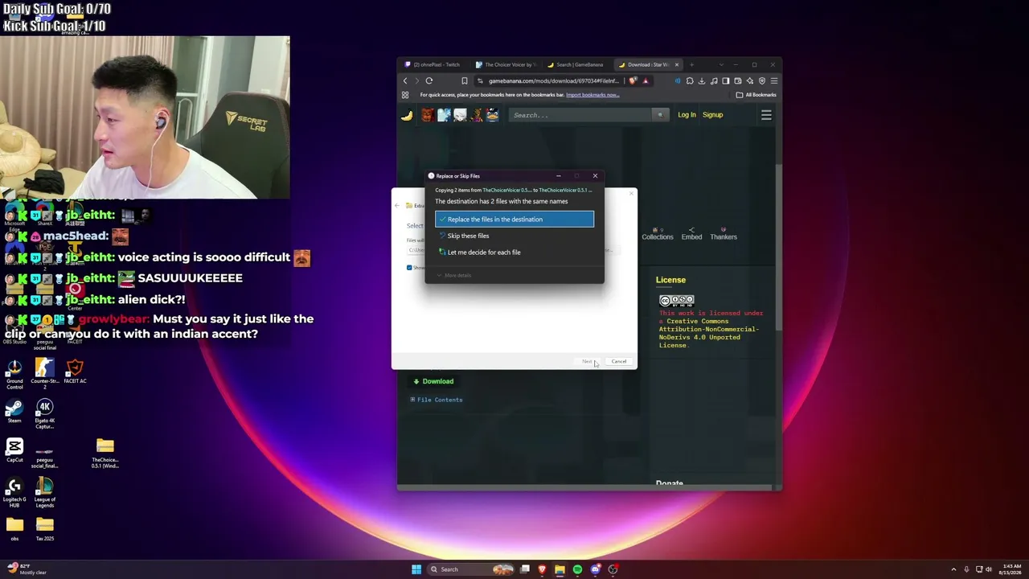
Task: Cancel the extraction wizard
Action: click(x=618, y=361)
